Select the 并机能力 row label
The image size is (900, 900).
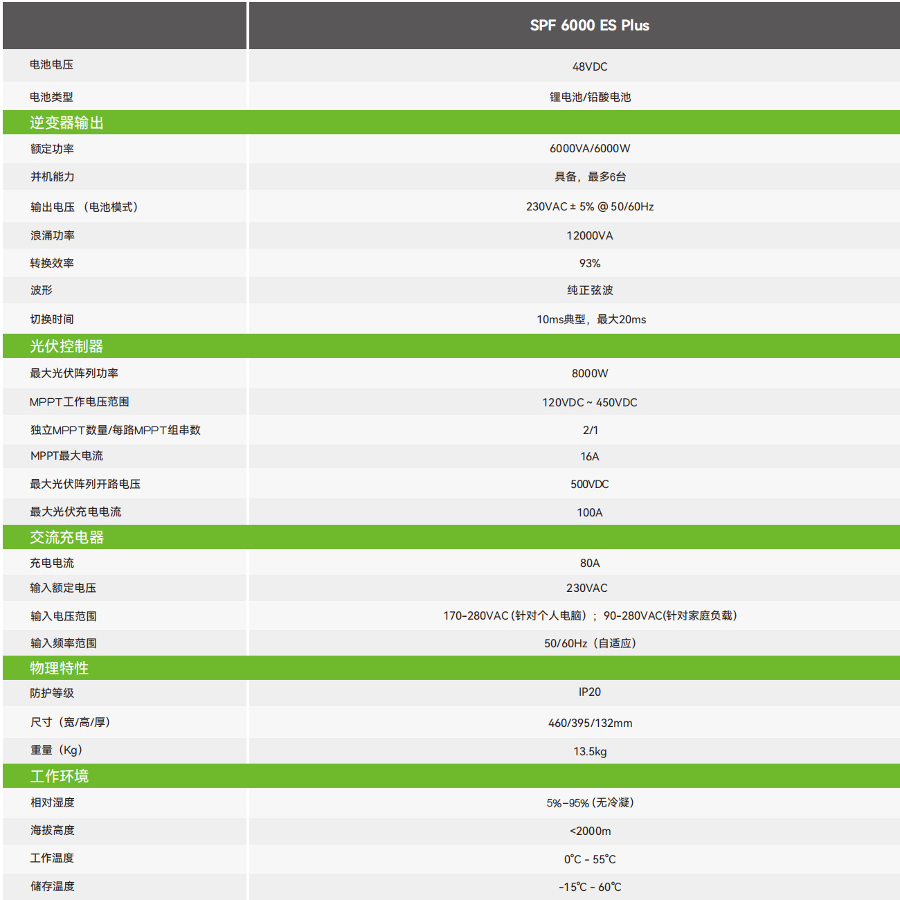pos(48,177)
